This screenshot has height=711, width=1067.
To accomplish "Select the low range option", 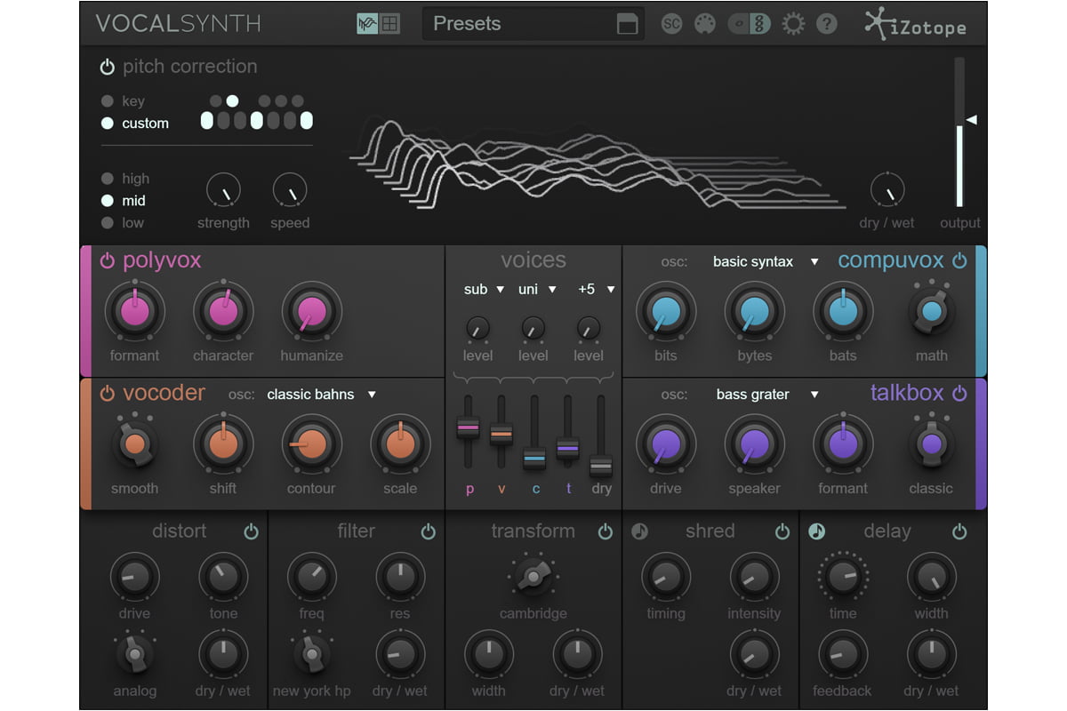I will pyautogui.click(x=123, y=223).
